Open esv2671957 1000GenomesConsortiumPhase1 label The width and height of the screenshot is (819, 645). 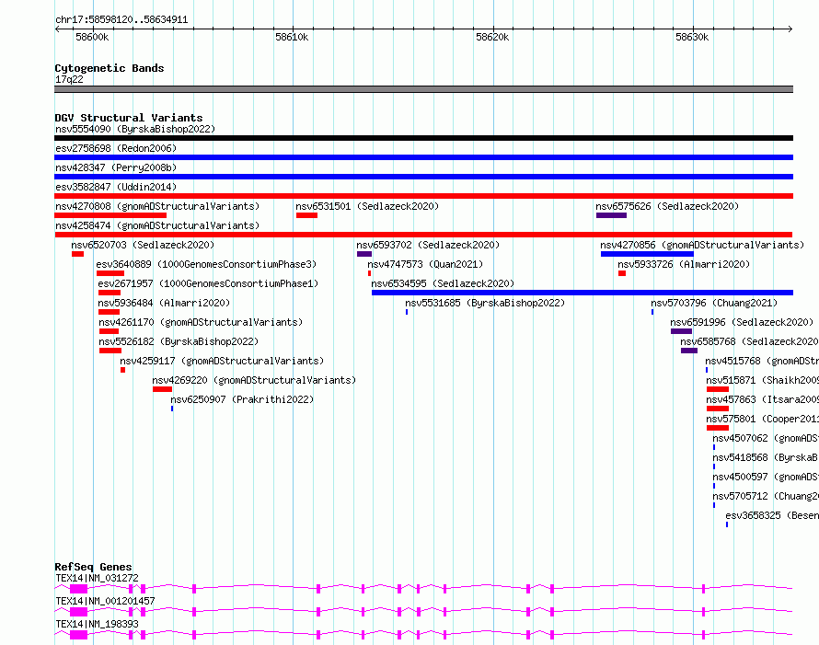point(208,283)
